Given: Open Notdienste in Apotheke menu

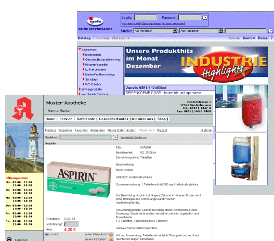Looking at the screenshot, I should click(x=86, y=119).
